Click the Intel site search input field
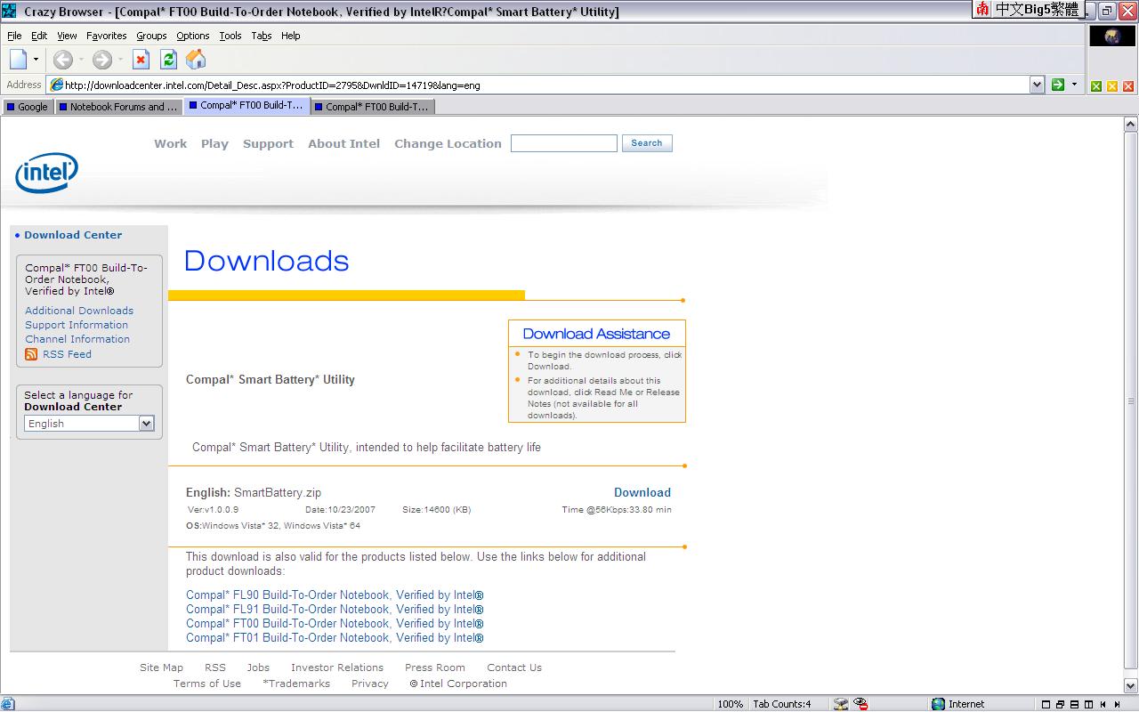 pos(564,143)
